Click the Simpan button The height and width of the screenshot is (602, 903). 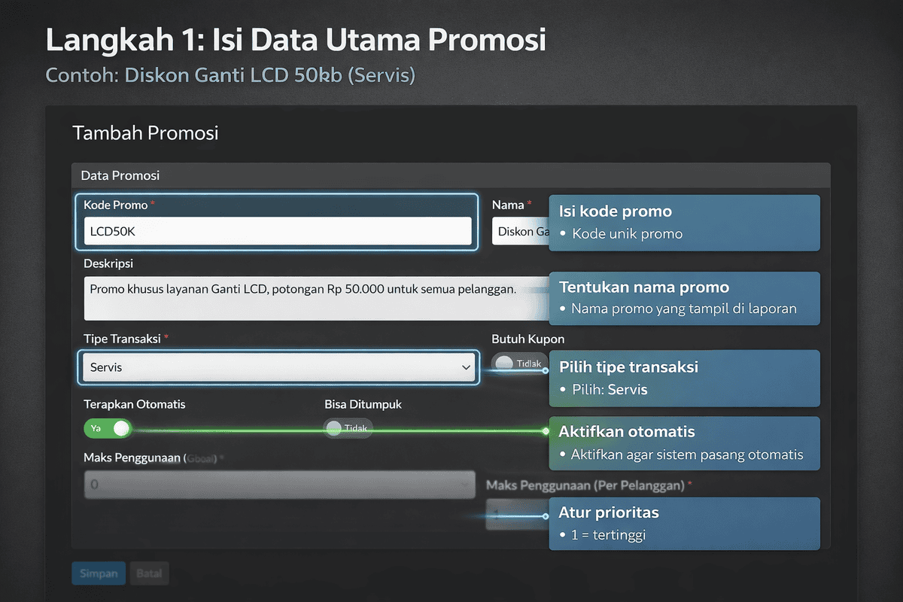[98, 573]
